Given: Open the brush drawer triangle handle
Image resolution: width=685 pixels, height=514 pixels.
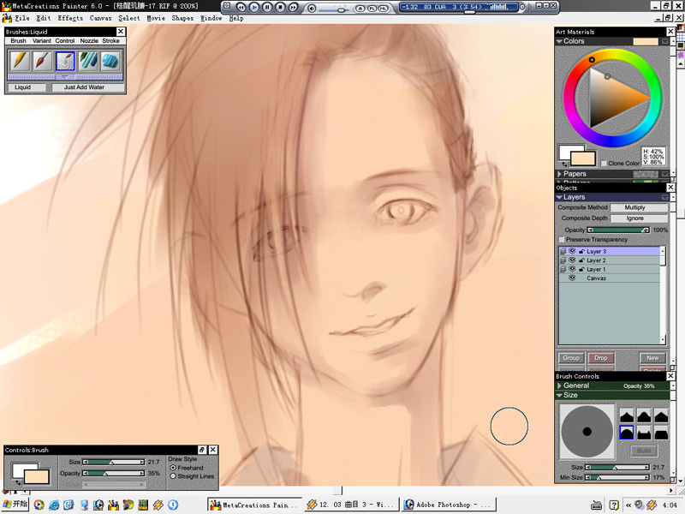Looking at the screenshot, I should point(65,77).
